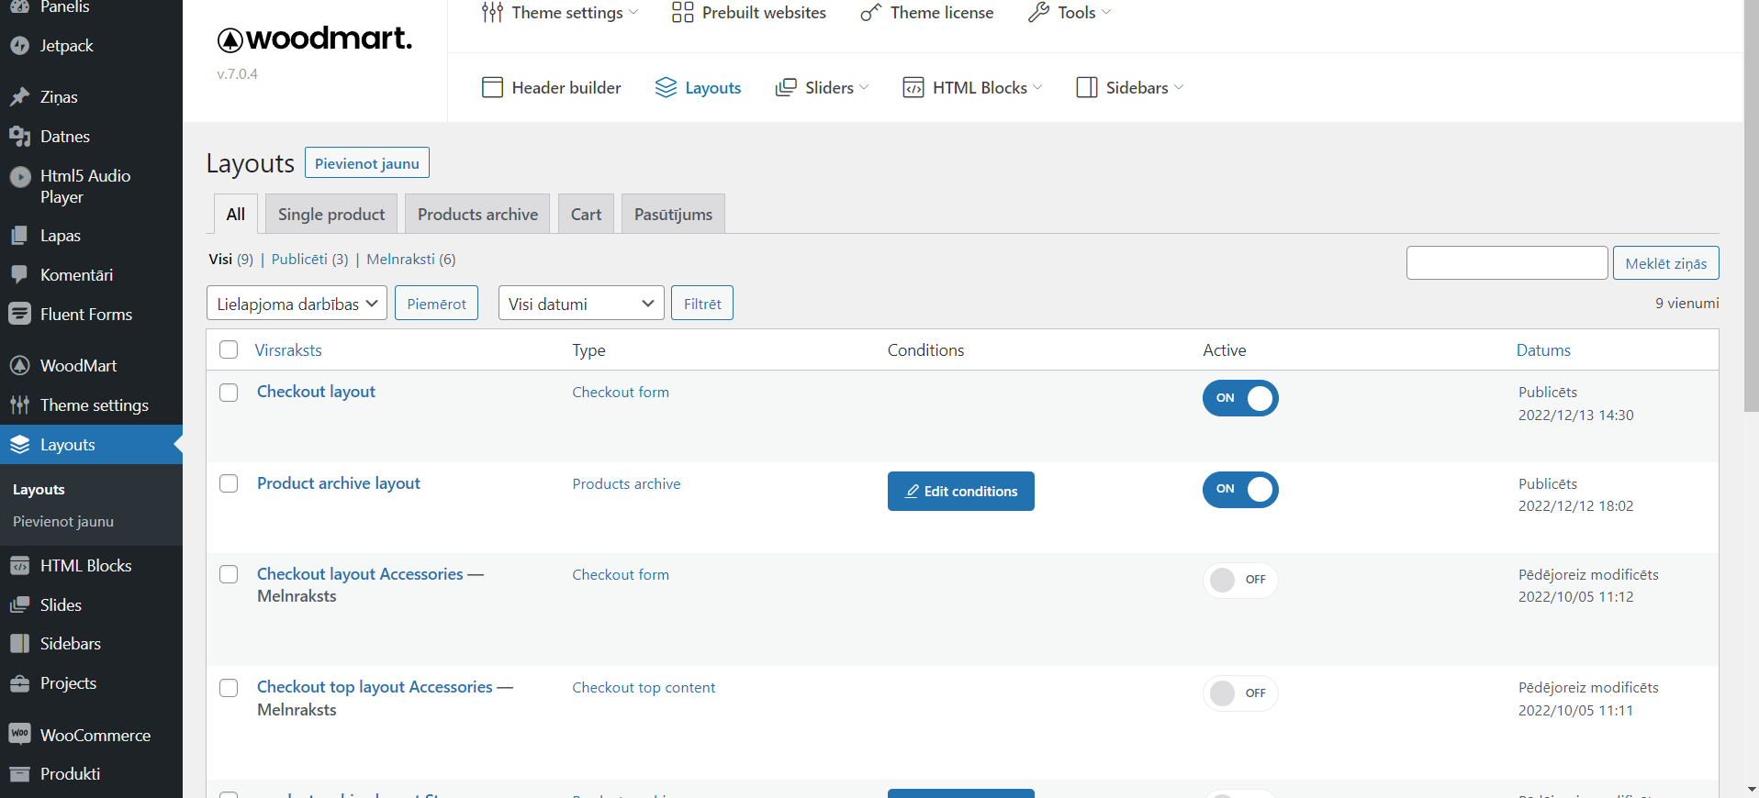Turn off the Checkout layout active toggle

click(1240, 398)
